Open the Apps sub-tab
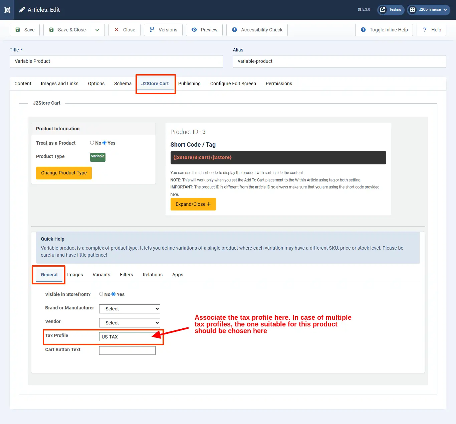Screen dimensions: 456x424 178,275
